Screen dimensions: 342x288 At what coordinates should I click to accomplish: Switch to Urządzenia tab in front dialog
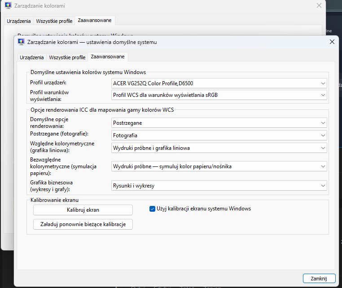coord(32,57)
